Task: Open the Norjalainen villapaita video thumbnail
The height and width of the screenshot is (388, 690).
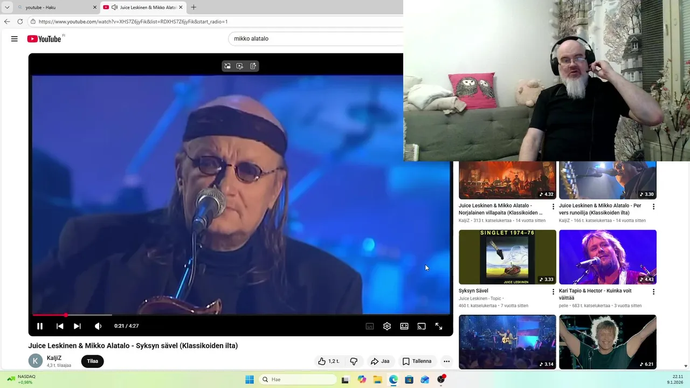Action: tap(507, 180)
